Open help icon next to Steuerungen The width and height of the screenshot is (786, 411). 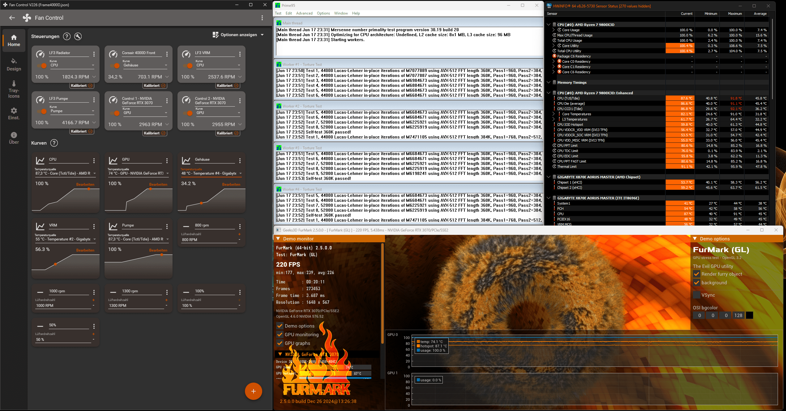coord(67,36)
